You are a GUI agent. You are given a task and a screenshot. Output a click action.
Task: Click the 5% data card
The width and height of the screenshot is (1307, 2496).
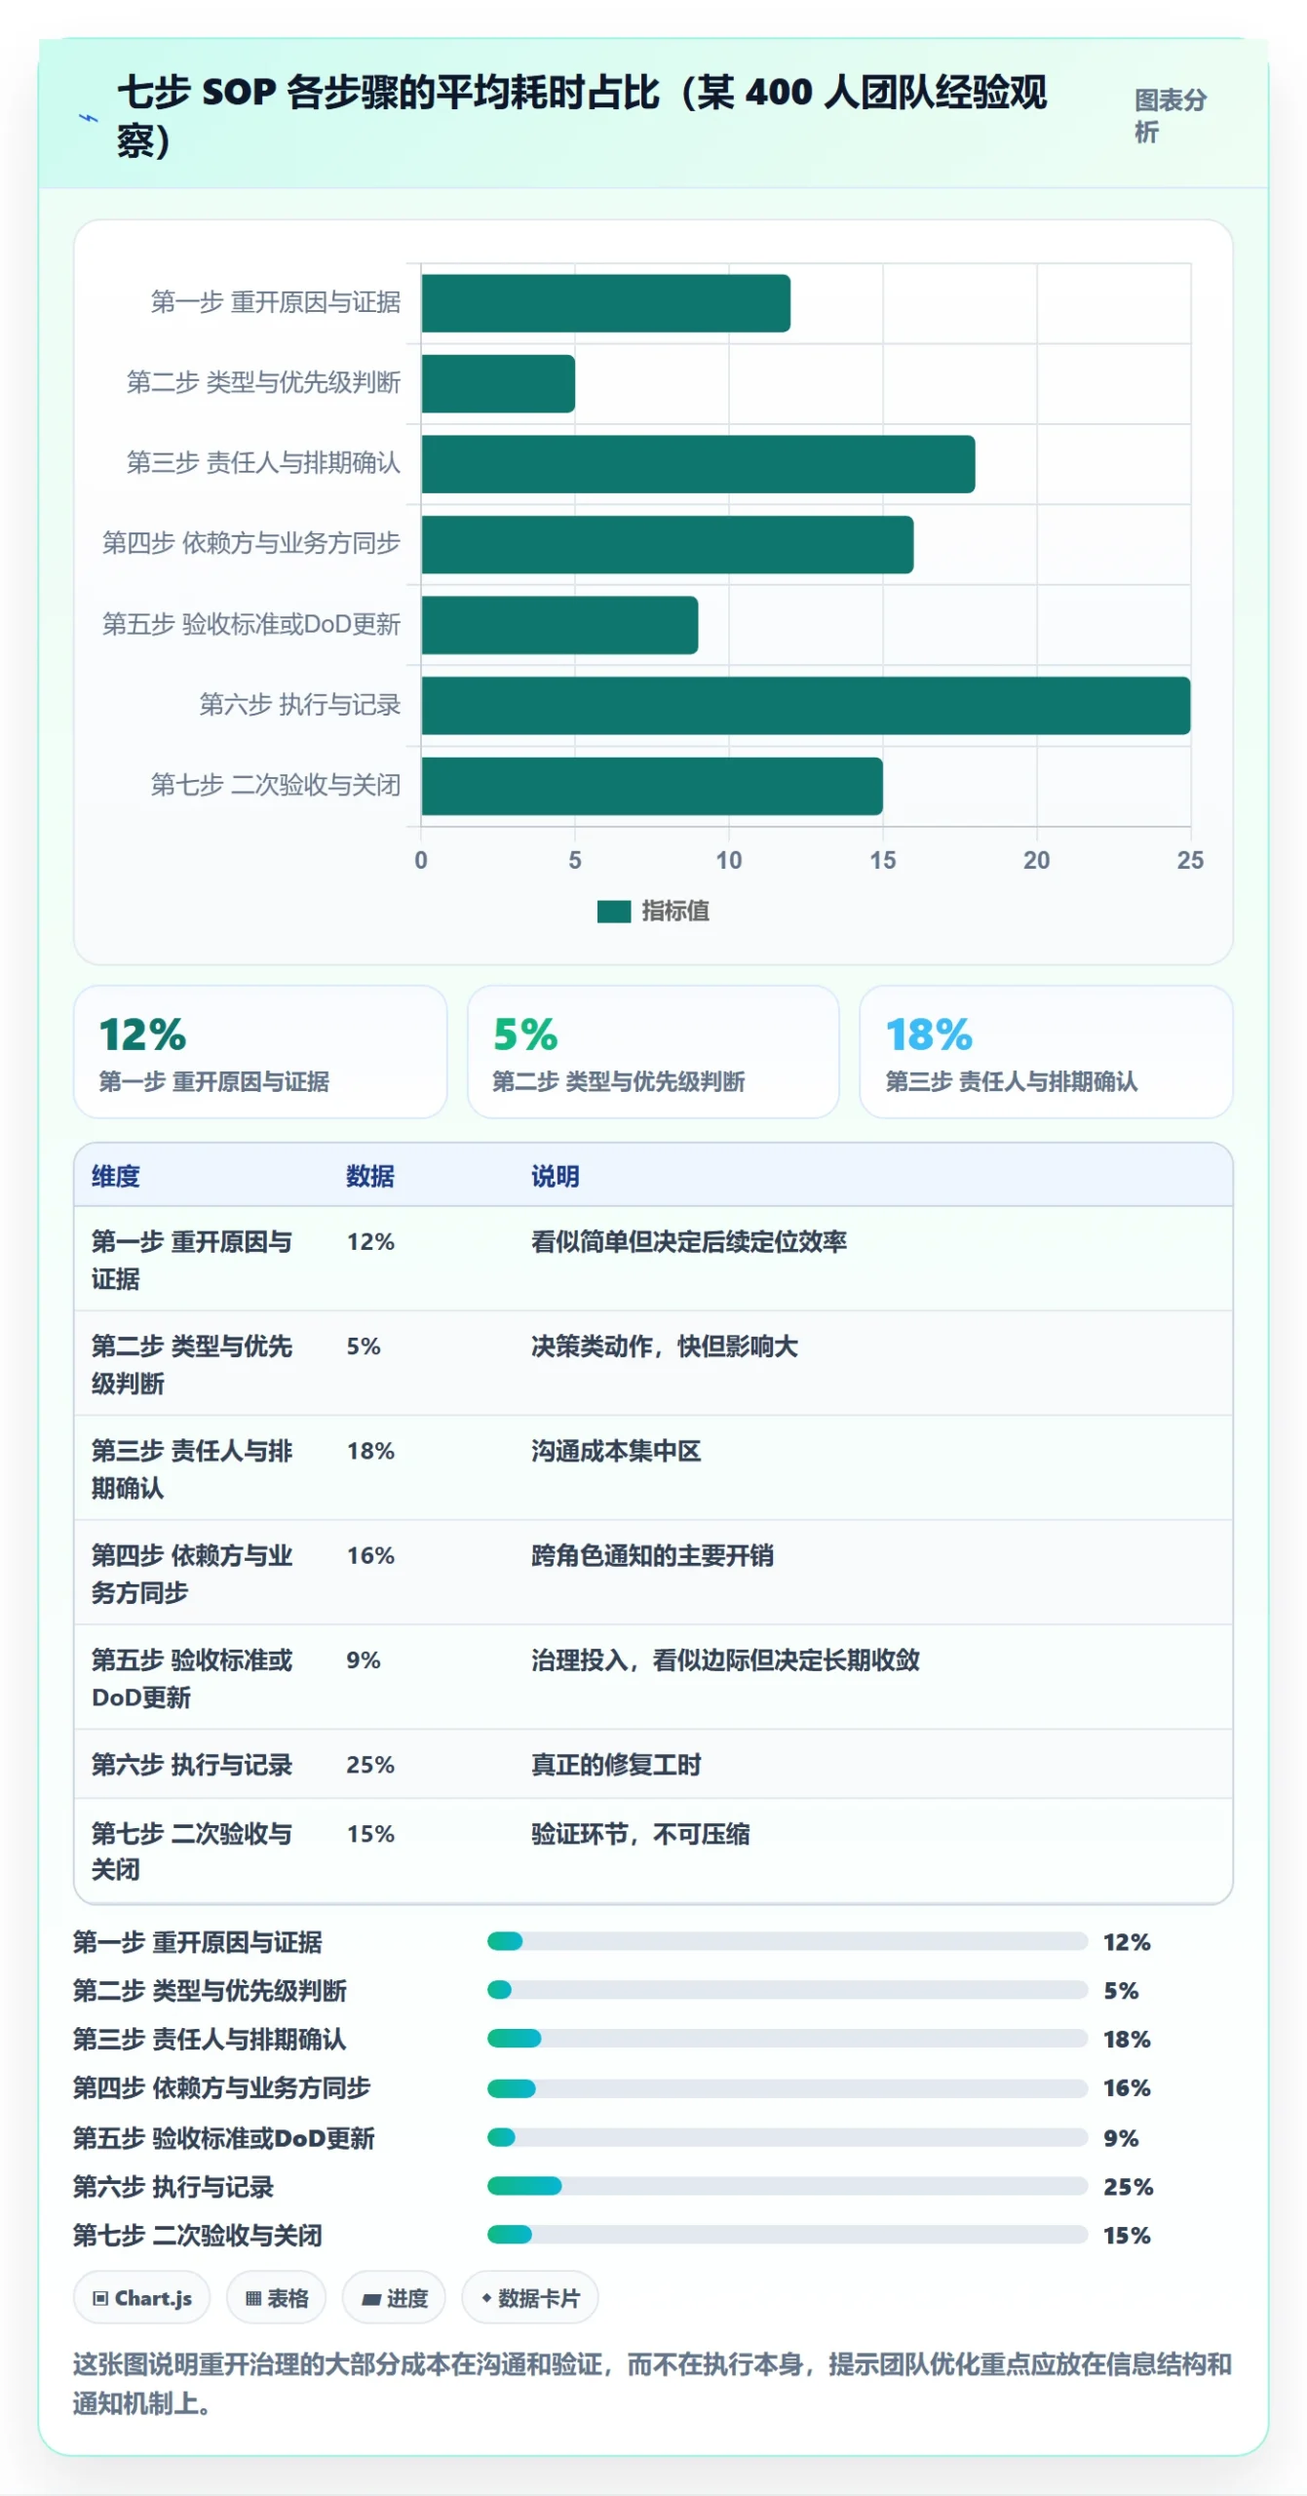point(653,1051)
